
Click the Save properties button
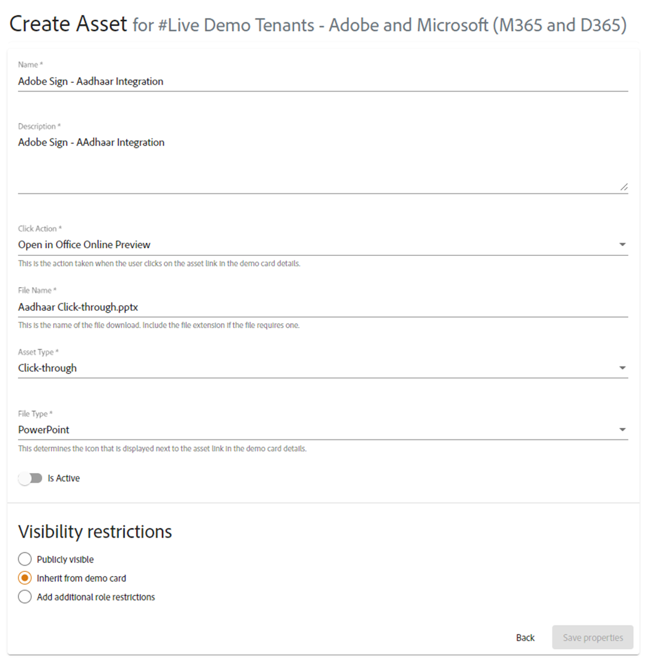click(x=593, y=638)
